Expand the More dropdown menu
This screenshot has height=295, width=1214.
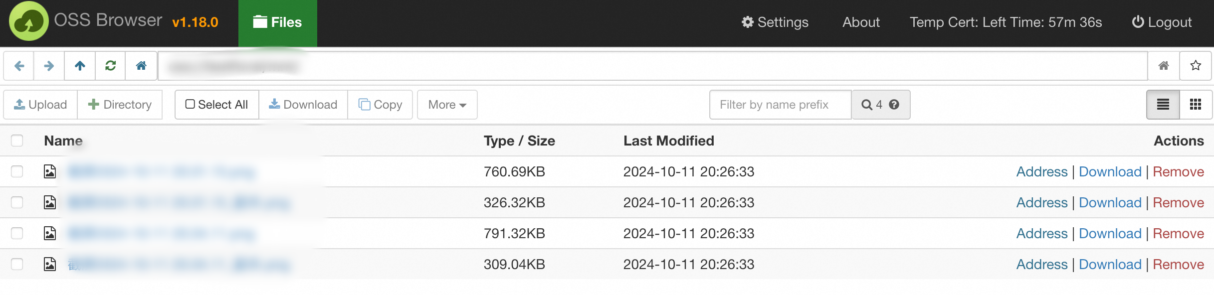coord(447,105)
